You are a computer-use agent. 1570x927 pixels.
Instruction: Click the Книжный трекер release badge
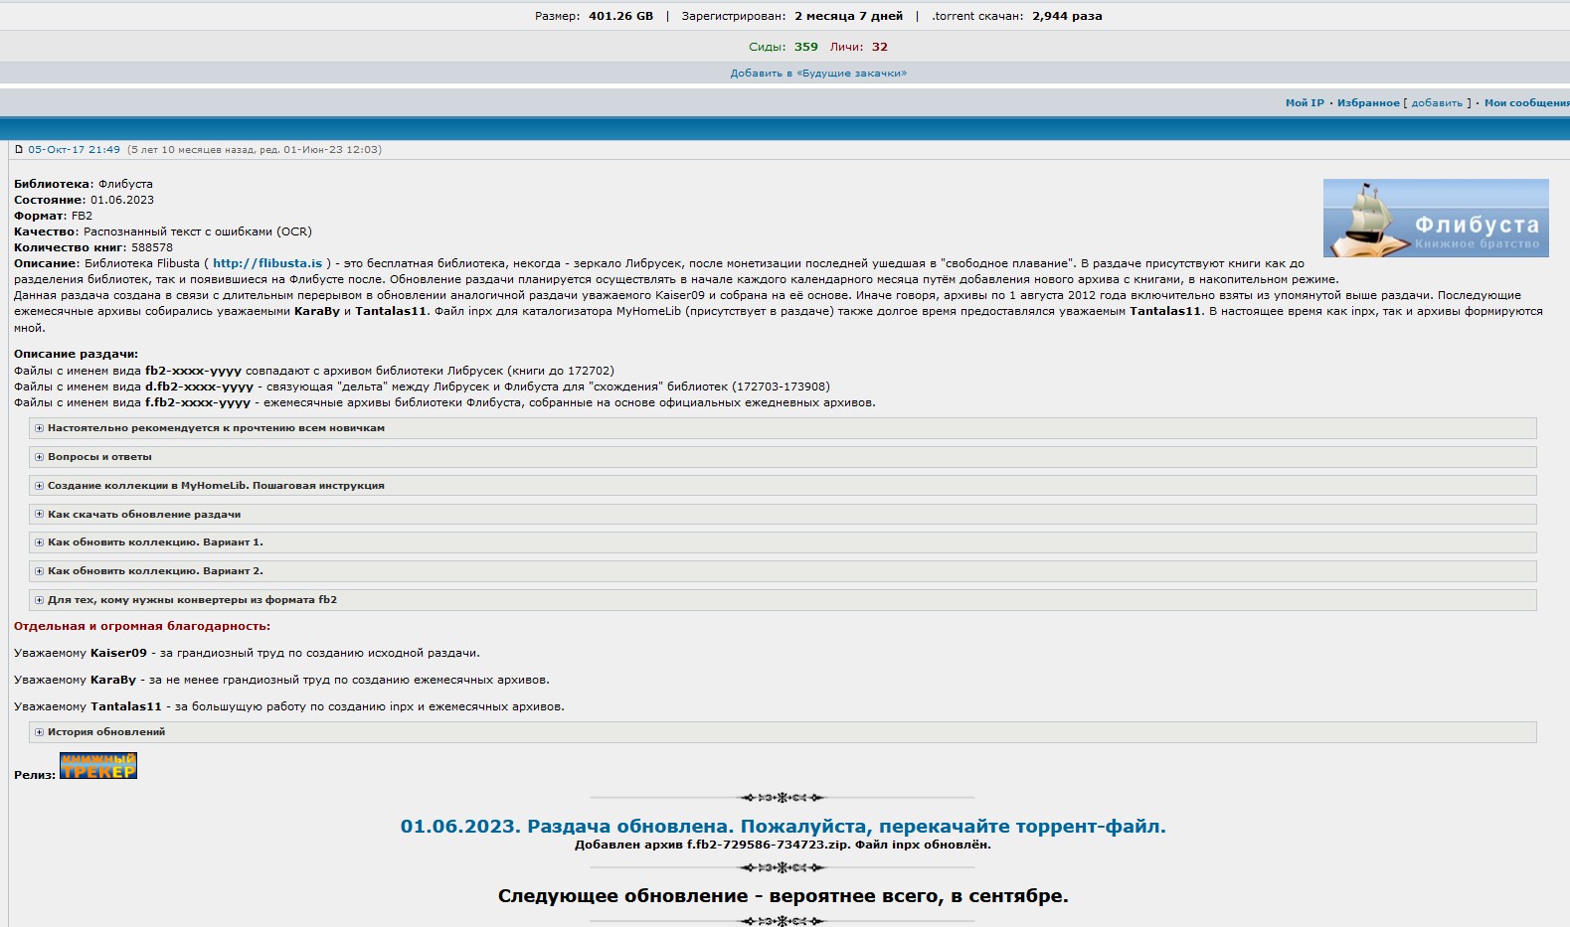tap(98, 766)
